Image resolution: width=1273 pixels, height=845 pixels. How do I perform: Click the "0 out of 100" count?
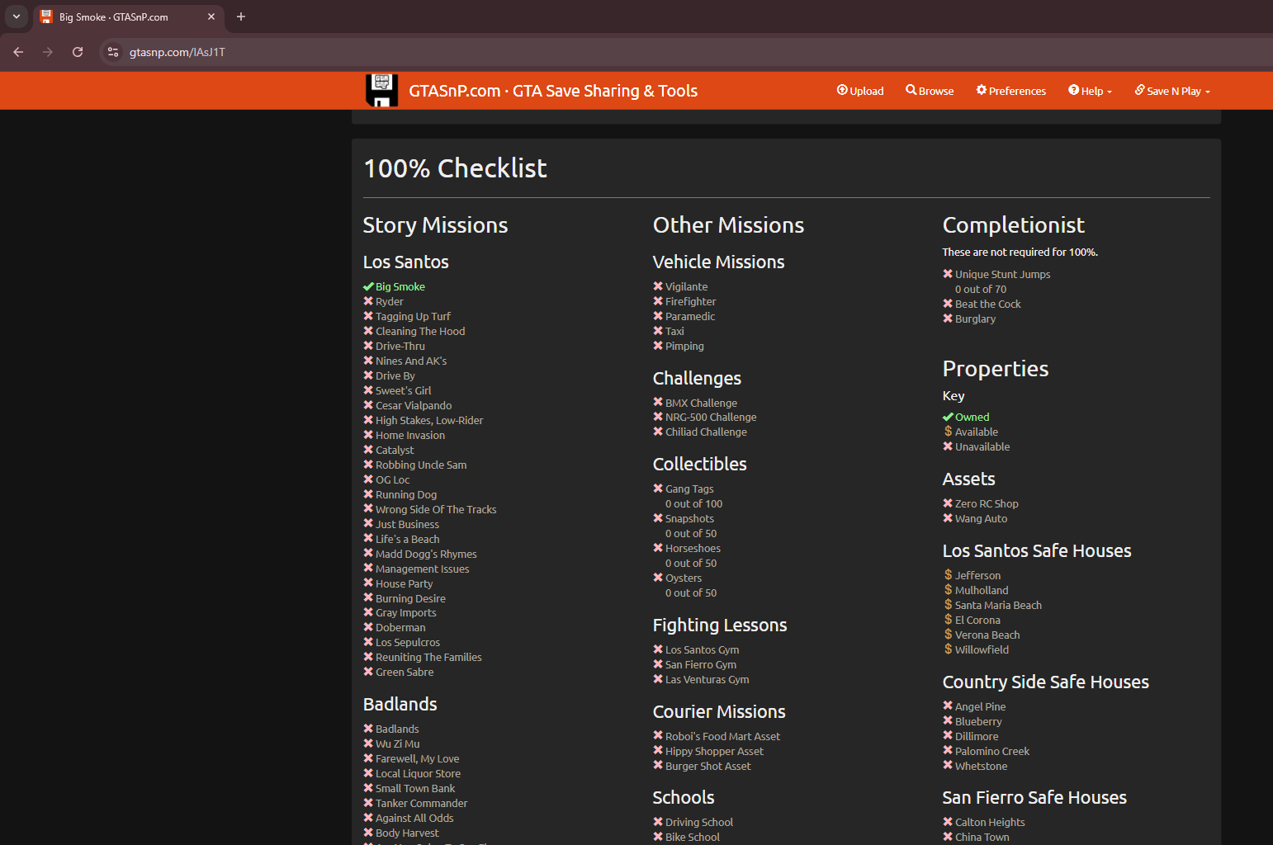pyautogui.click(x=693, y=503)
